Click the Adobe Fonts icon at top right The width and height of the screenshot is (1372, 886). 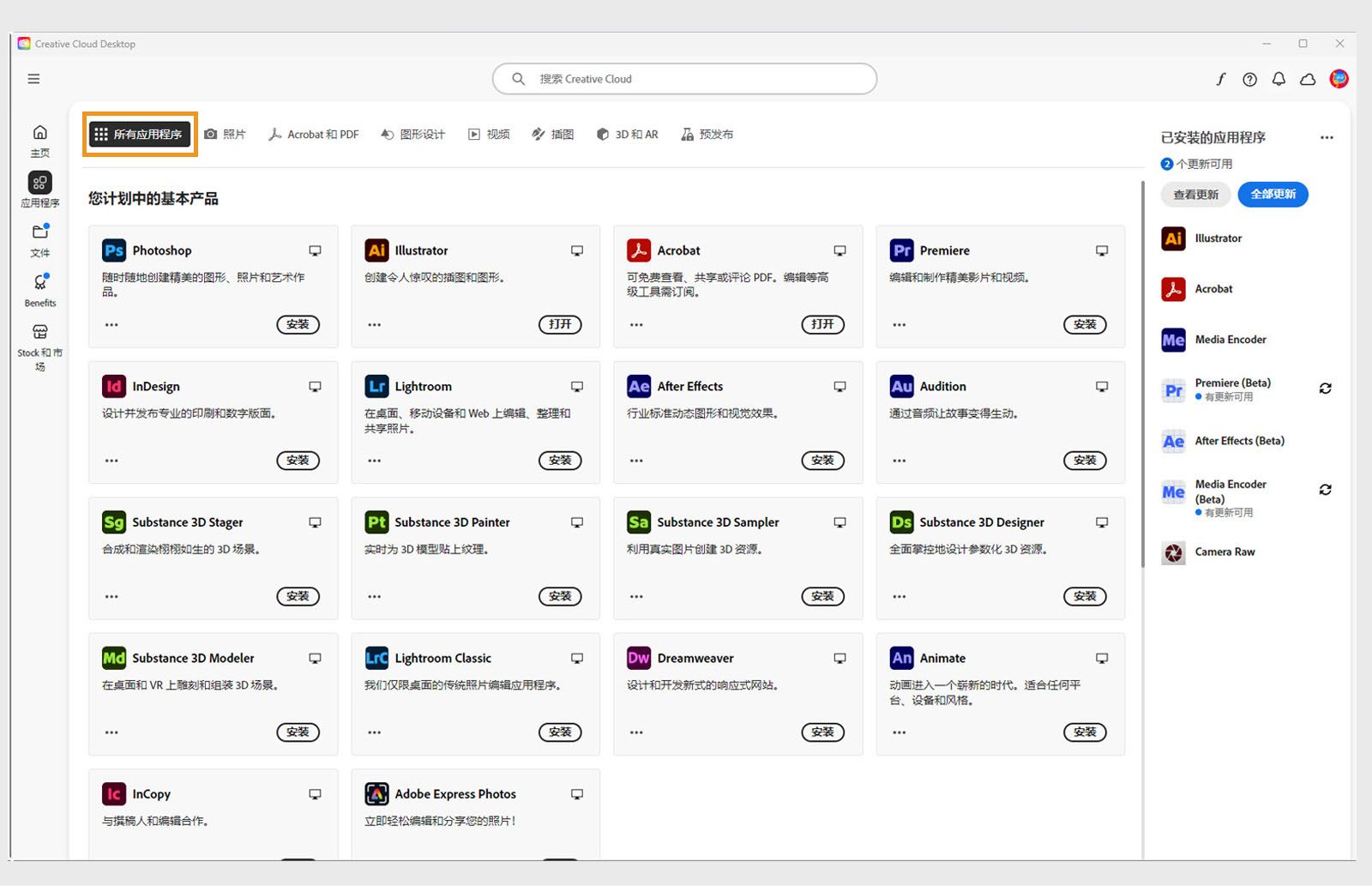tap(1220, 78)
